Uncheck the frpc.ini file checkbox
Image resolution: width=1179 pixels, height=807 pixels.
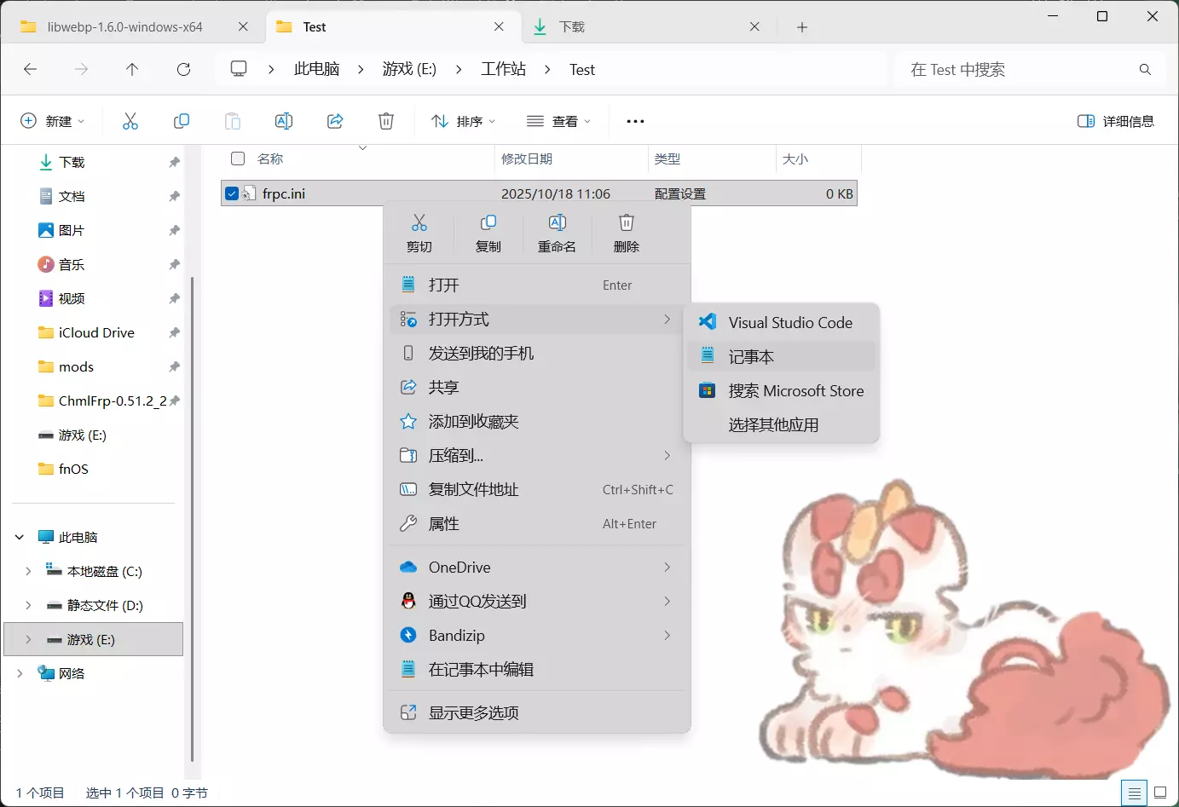pyautogui.click(x=232, y=193)
